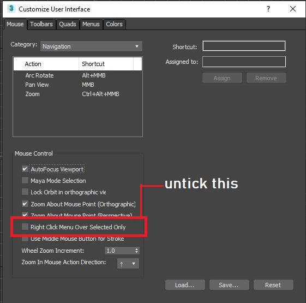
Task: Click the Action column header
Action: (x=46, y=64)
